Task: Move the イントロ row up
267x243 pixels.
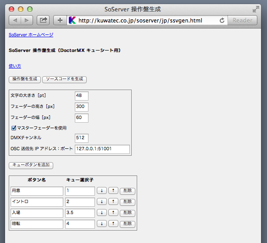Action: click(x=113, y=202)
